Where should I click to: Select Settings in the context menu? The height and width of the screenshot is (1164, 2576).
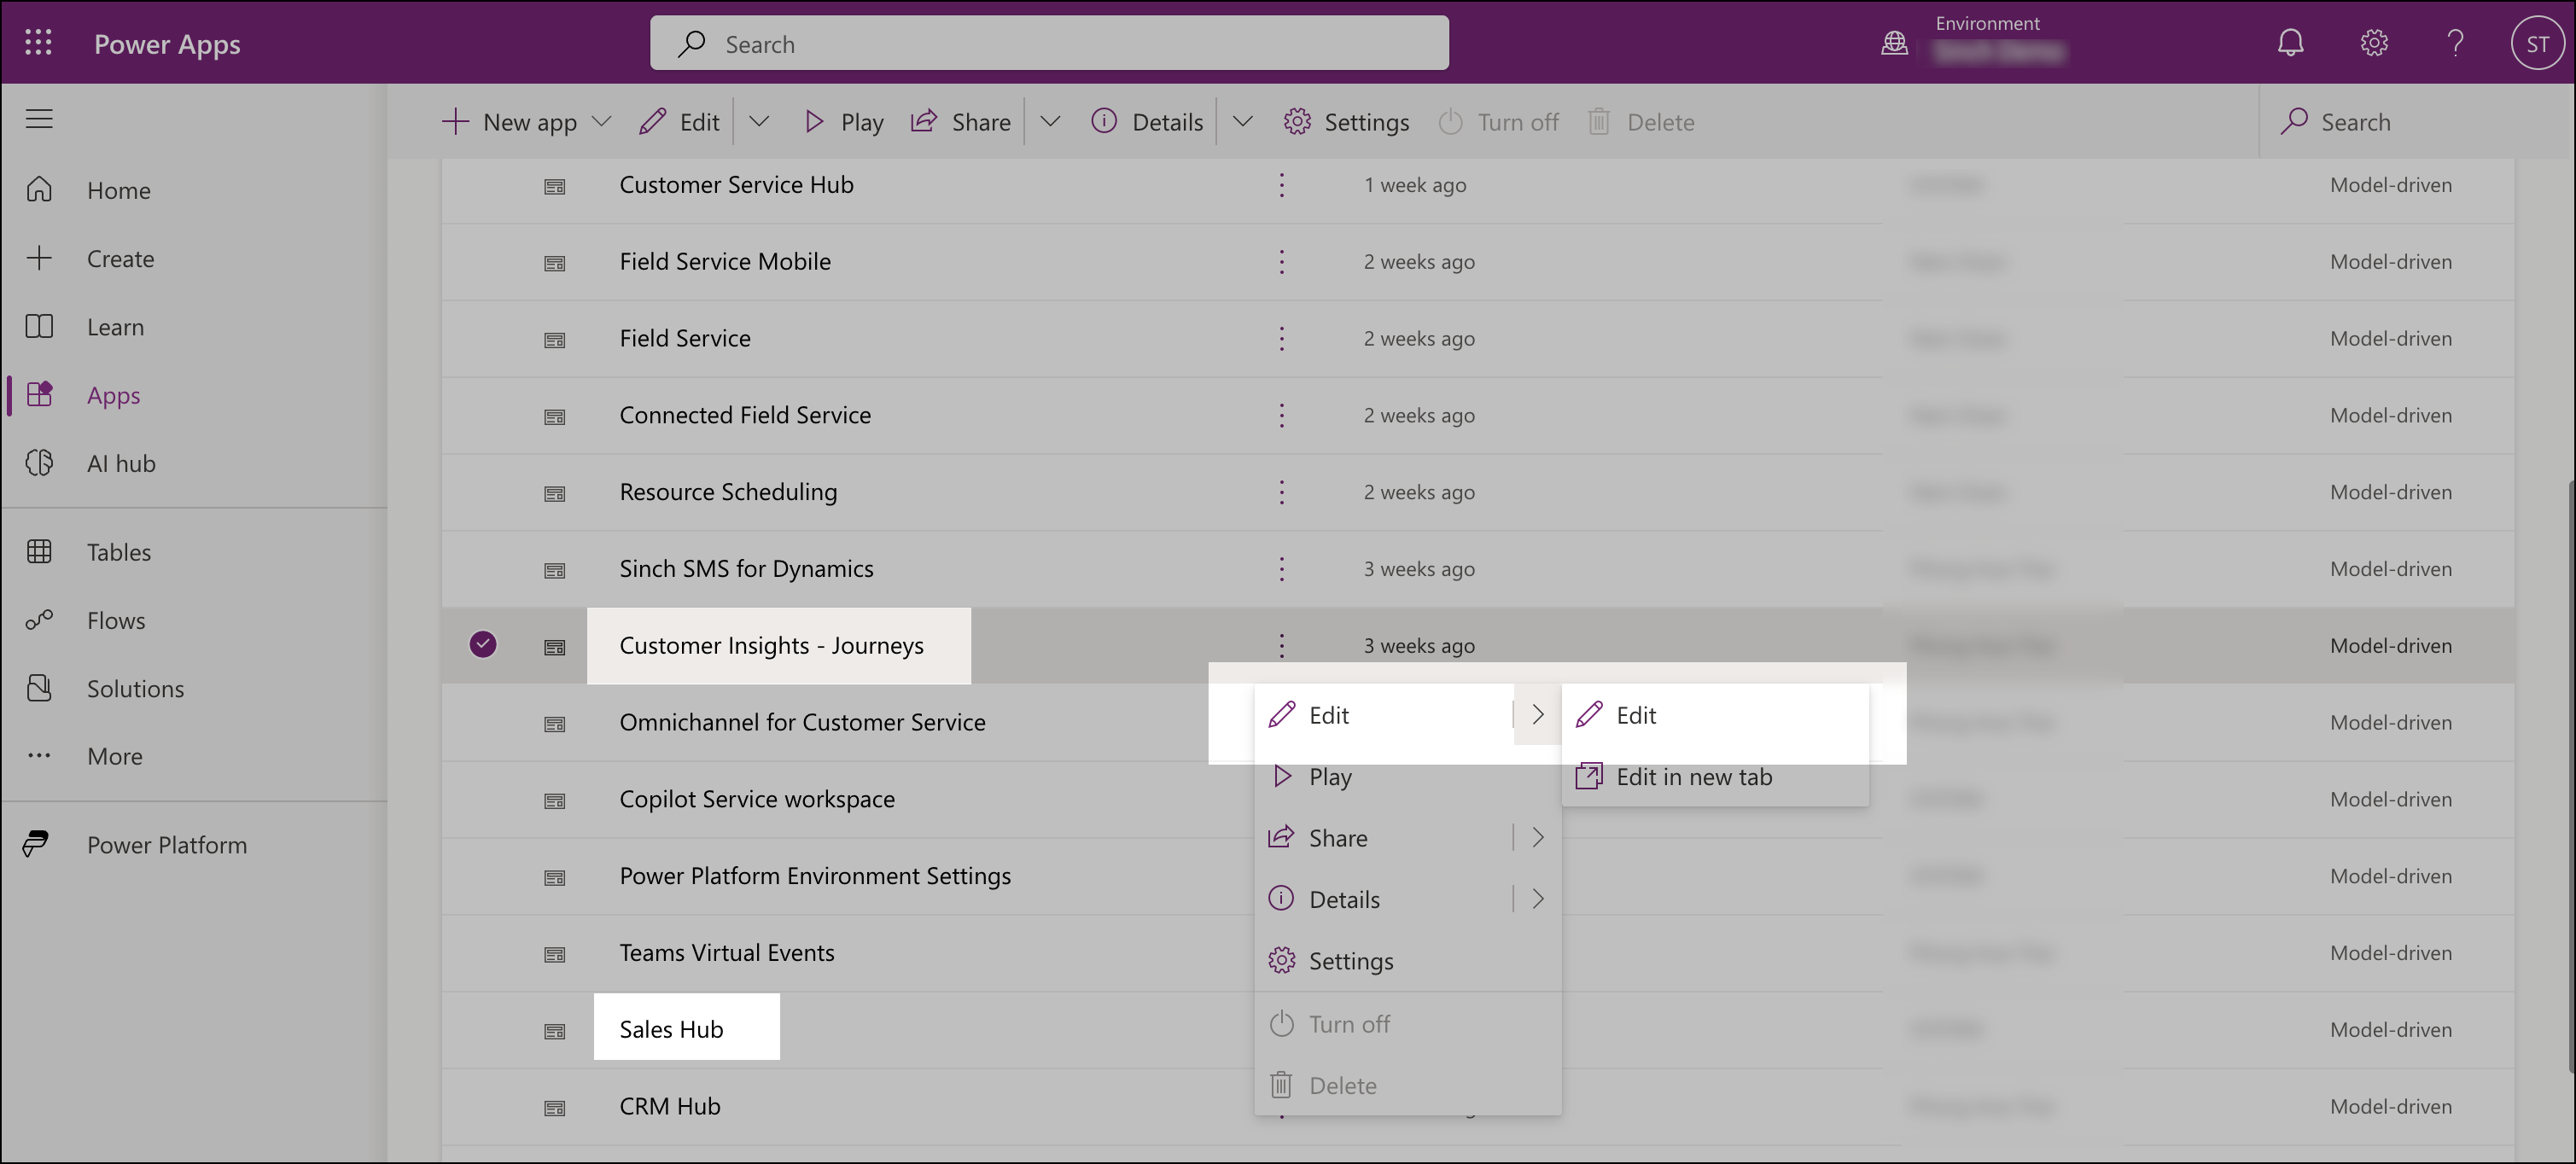[x=1350, y=960]
